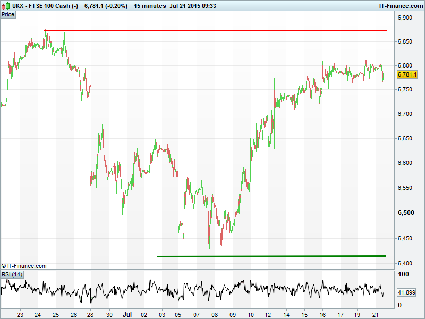Click the © IT-Finance.com copyright watermark

click(24, 266)
